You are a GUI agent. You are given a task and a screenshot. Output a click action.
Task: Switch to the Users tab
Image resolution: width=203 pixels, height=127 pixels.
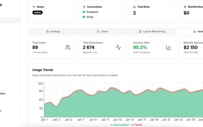103,31
